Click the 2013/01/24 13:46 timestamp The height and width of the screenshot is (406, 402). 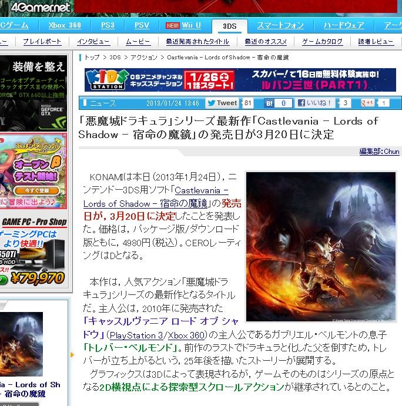[173, 103]
